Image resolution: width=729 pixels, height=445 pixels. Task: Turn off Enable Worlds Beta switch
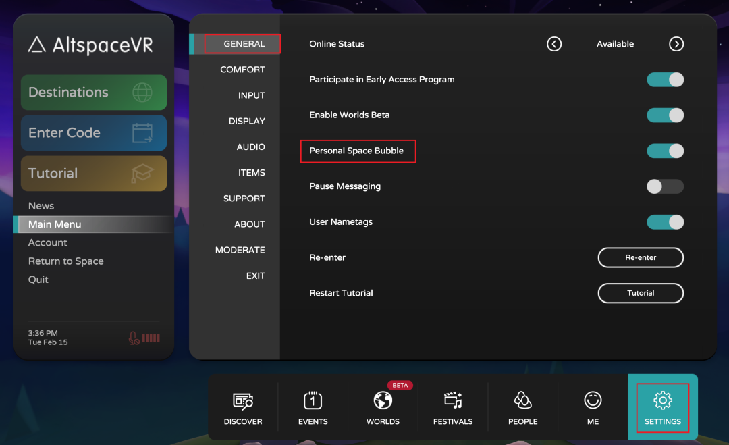click(x=665, y=115)
